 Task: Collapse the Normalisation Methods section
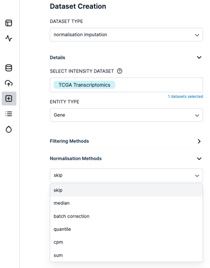click(x=199, y=158)
